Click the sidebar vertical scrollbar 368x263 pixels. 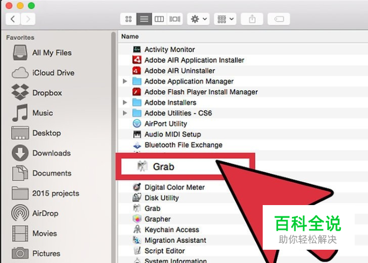[x=114, y=147]
